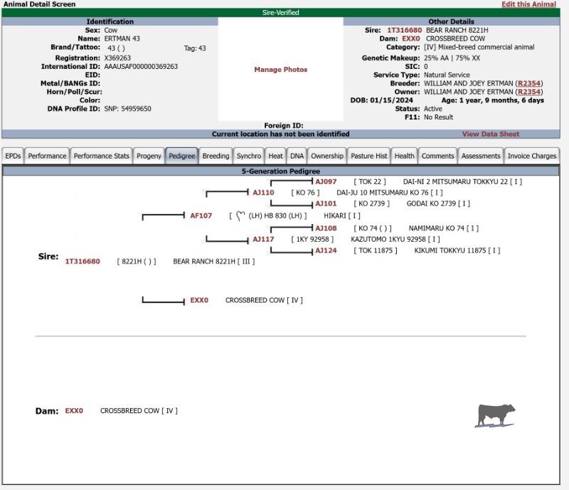The height and width of the screenshot is (490, 569).
Task: Click the brand symbol next to AF107
Action: point(240,215)
